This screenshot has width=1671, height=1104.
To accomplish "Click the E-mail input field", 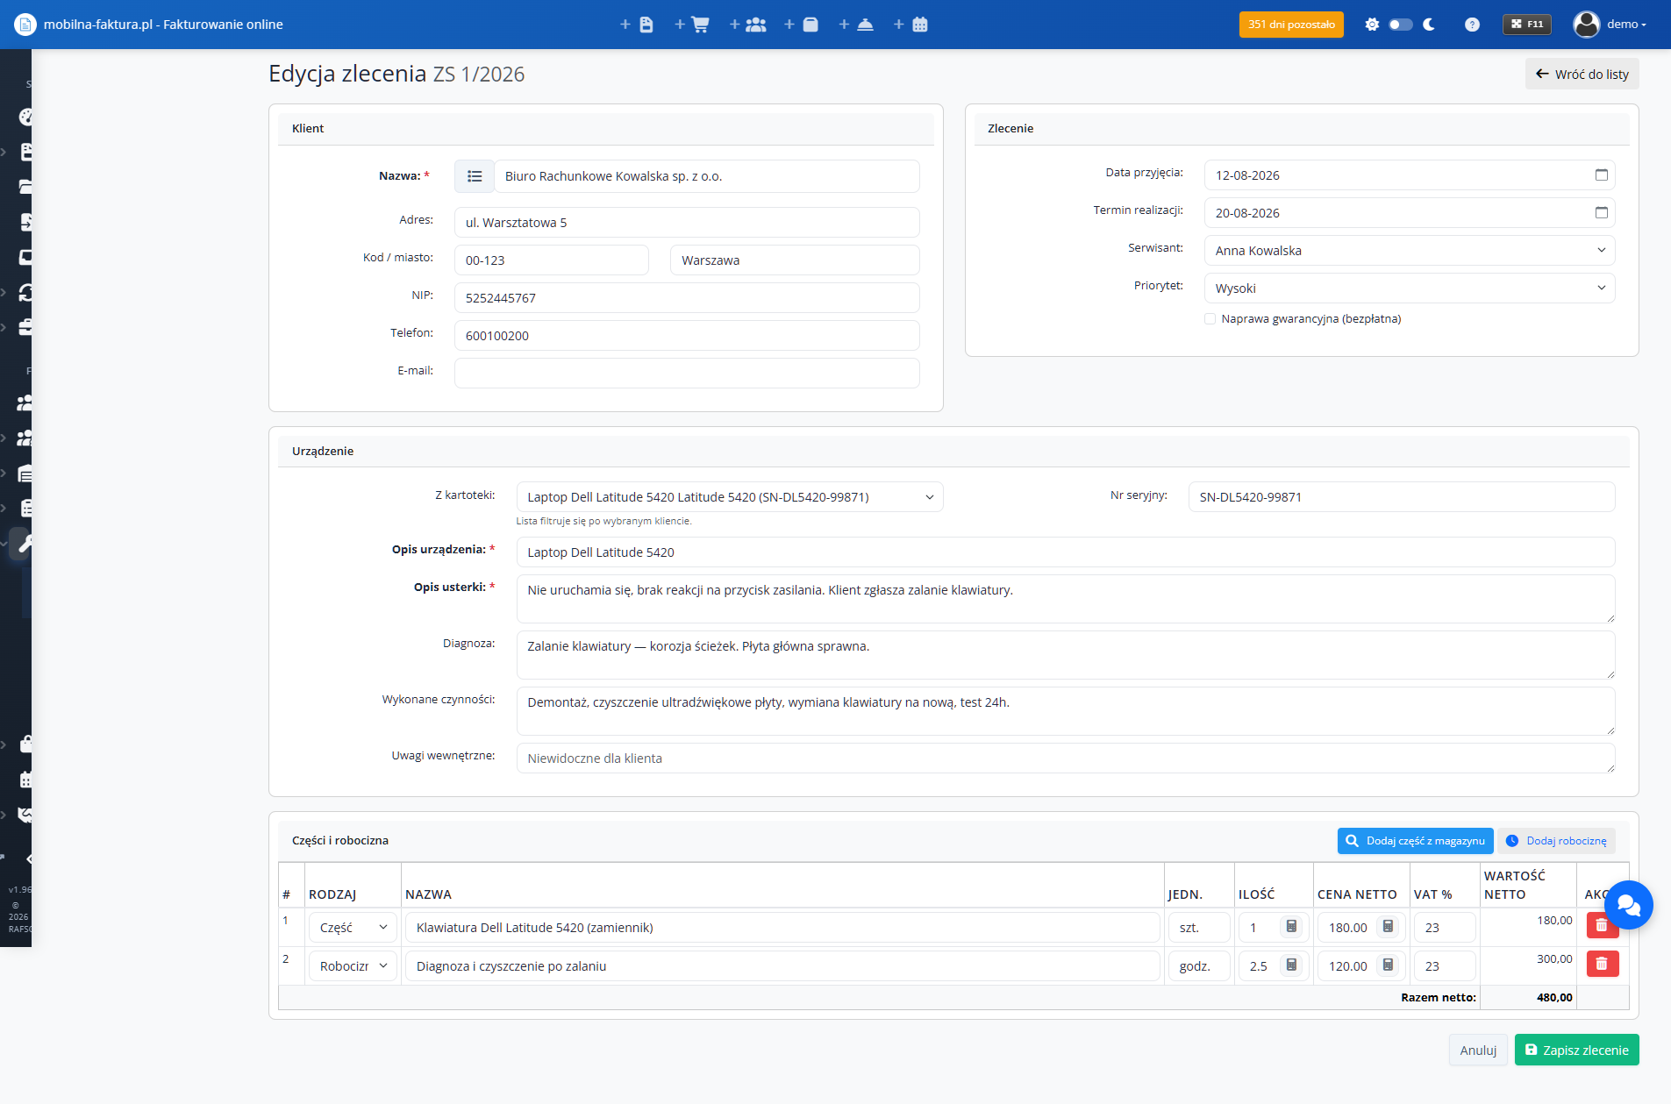I will point(687,374).
